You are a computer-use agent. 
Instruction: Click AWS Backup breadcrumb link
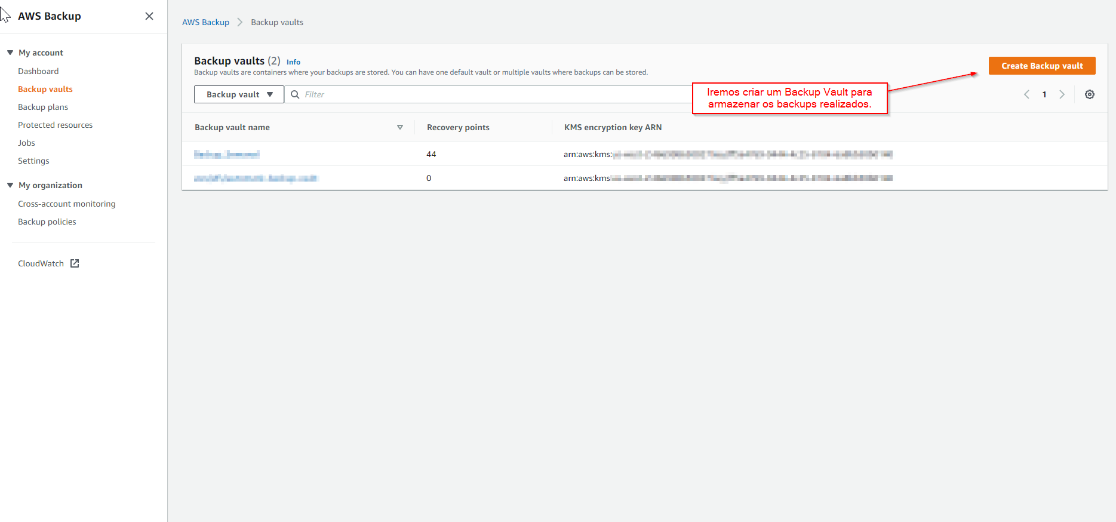coord(205,22)
